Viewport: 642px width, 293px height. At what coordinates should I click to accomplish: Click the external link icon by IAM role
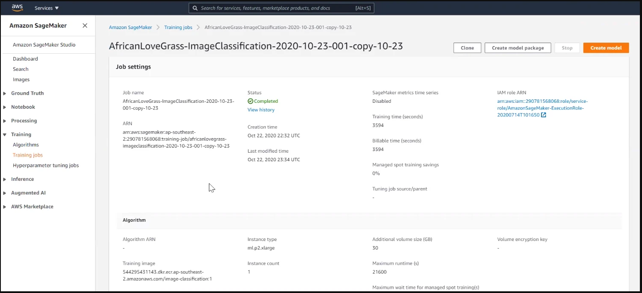544,115
